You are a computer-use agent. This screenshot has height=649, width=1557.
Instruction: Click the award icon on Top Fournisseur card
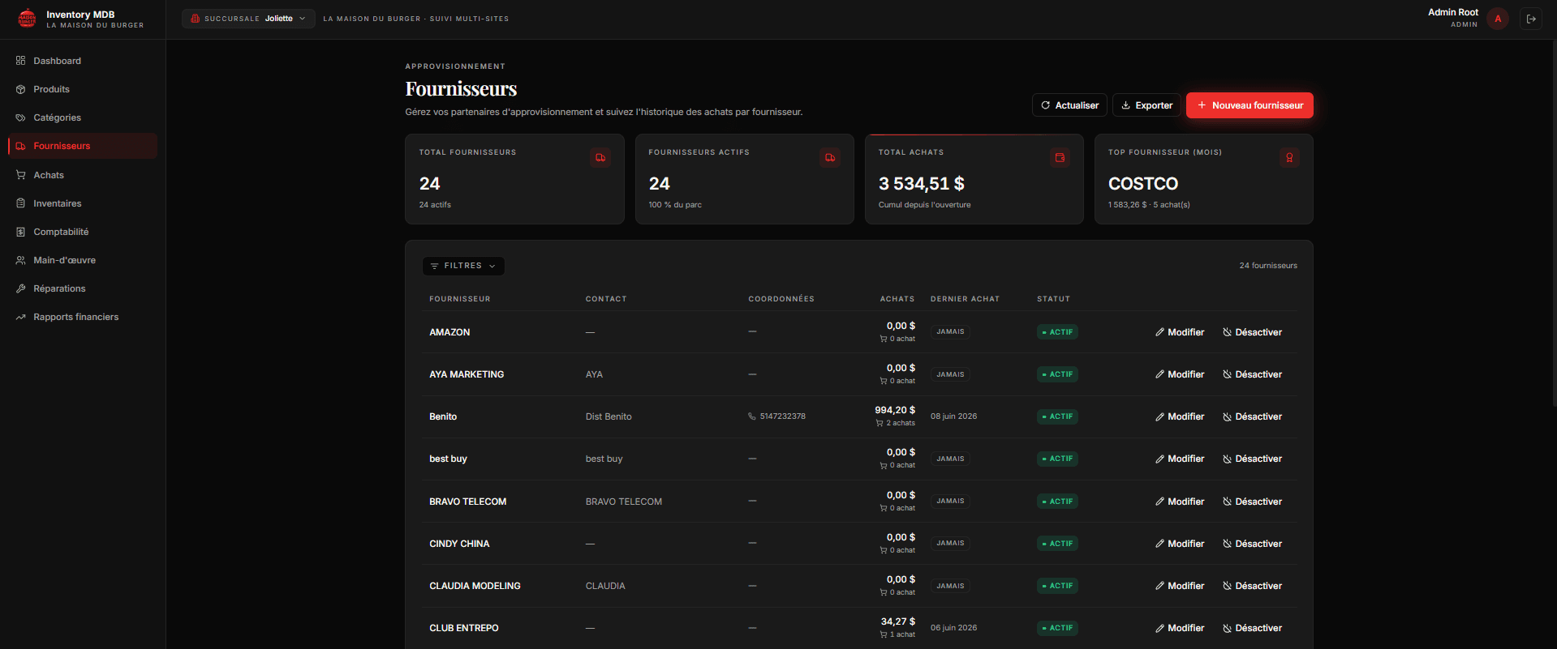pos(1289,158)
